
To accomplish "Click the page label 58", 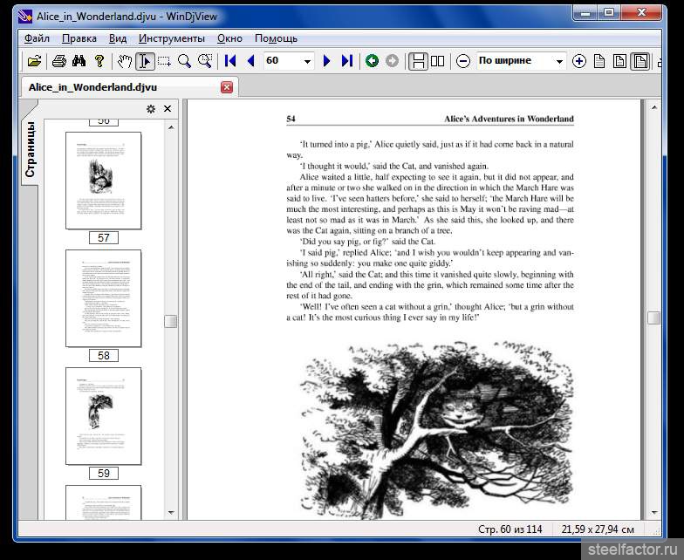I will [103, 356].
